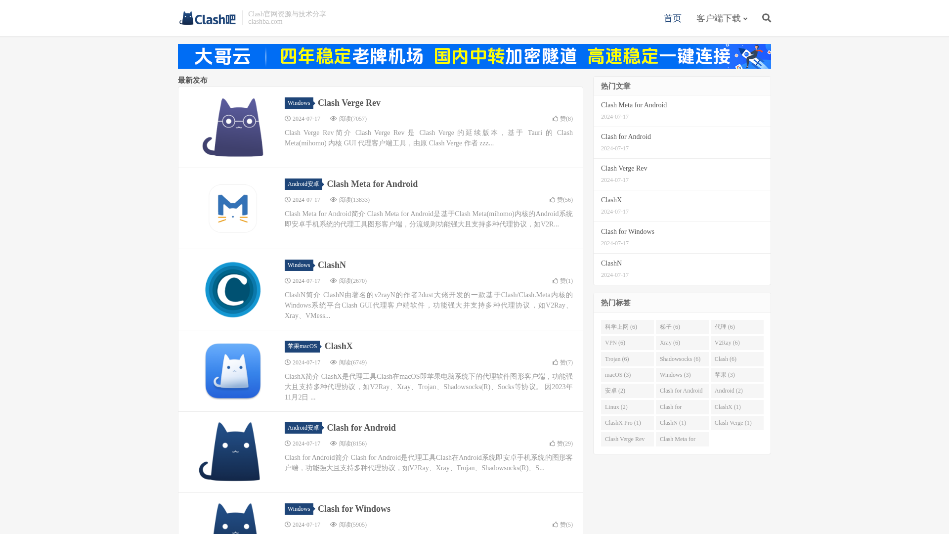Select the VPN (6) tag
Image resolution: width=949 pixels, height=534 pixels.
(x=627, y=343)
